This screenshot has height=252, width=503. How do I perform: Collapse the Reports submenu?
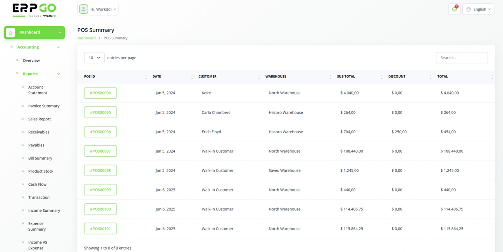coord(58,74)
